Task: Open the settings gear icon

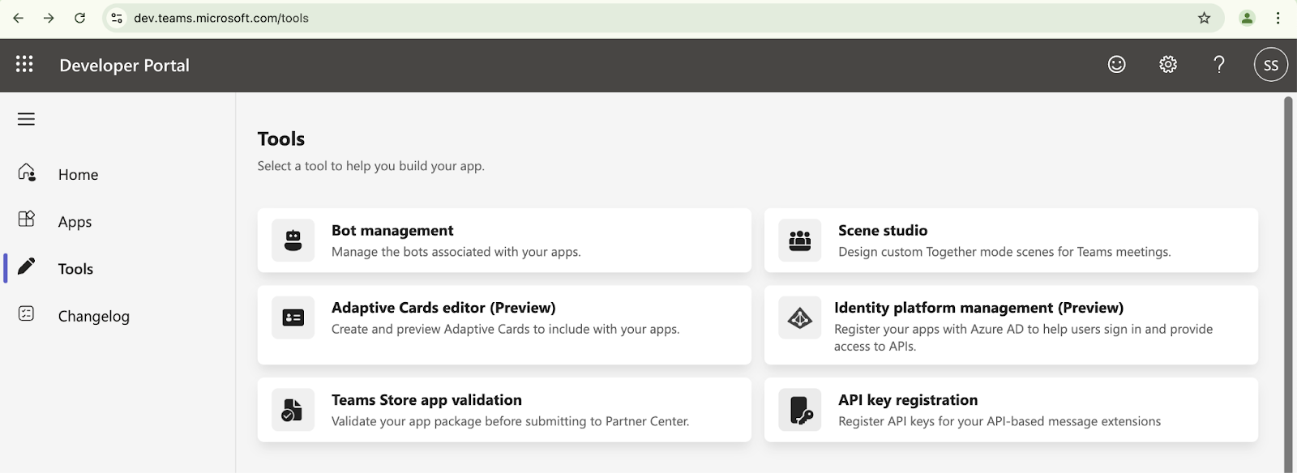Action: pos(1168,65)
